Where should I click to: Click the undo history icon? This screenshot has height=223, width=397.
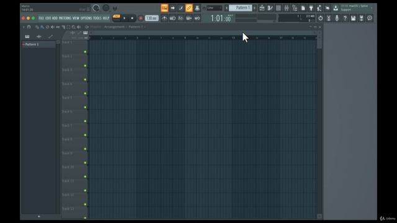pyautogui.click(x=320, y=18)
